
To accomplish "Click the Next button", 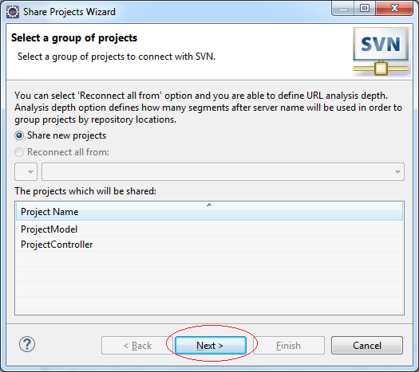I will (x=211, y=346).
